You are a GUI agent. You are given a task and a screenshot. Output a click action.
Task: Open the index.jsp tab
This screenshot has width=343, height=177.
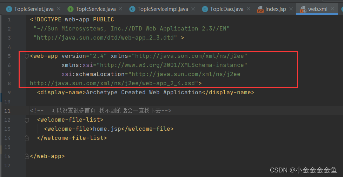point(276,9)
